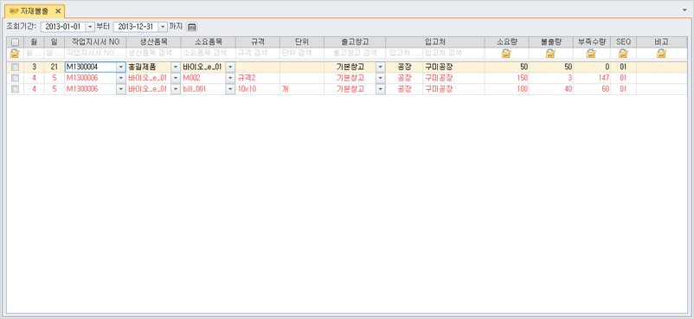Select the 150 required quantity cell
This screenshot has height=319, width=694.
507,78
